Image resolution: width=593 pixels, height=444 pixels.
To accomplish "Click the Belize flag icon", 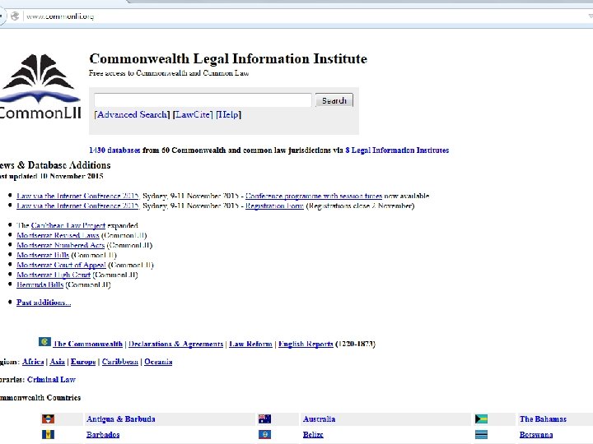I will coord(264,435).
